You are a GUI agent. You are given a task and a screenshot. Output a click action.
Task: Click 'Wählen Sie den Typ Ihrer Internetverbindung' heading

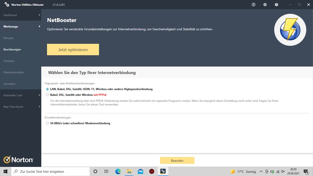click(x=92, y=73)
